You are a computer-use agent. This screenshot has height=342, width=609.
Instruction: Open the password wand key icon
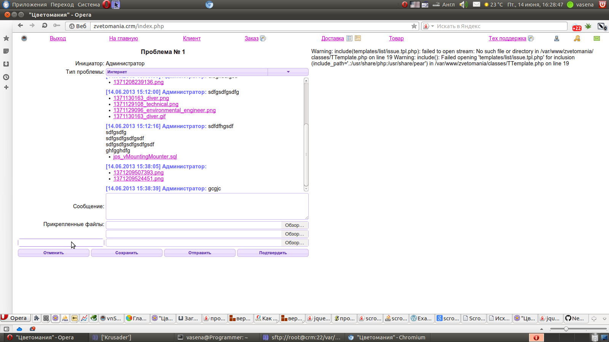click(57, 25)
